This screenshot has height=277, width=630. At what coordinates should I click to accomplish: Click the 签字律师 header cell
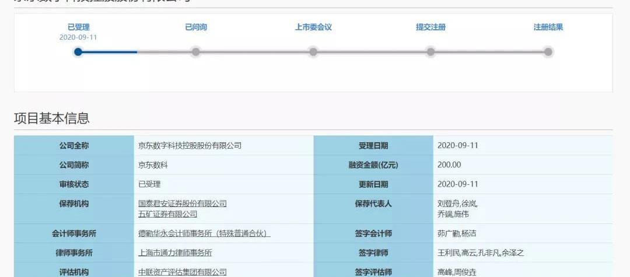pos(373,253)
